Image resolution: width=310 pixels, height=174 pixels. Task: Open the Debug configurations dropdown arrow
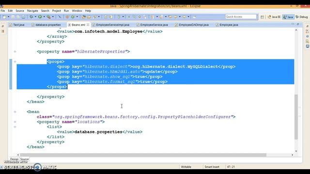coord(35,17)
